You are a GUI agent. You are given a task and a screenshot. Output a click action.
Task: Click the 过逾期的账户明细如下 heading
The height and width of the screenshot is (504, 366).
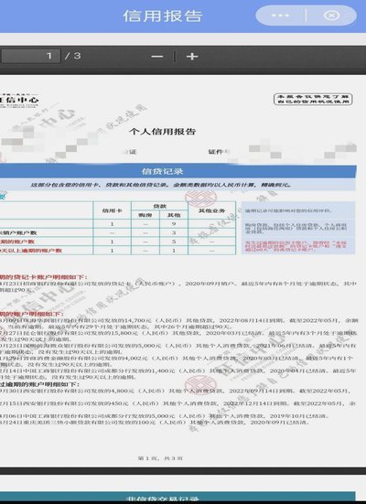(40, 384)
